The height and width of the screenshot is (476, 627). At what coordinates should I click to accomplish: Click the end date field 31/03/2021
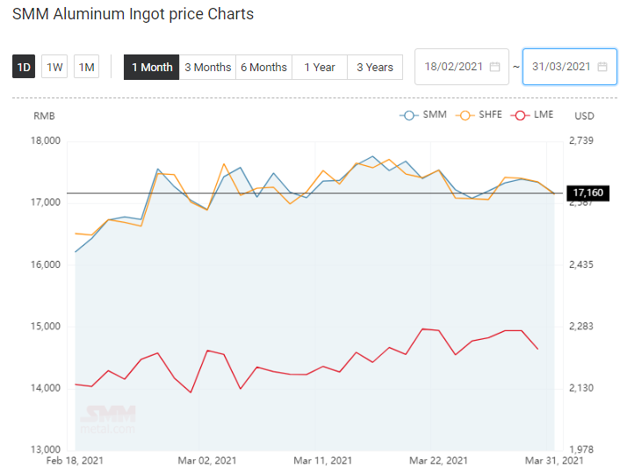point(570,67)
